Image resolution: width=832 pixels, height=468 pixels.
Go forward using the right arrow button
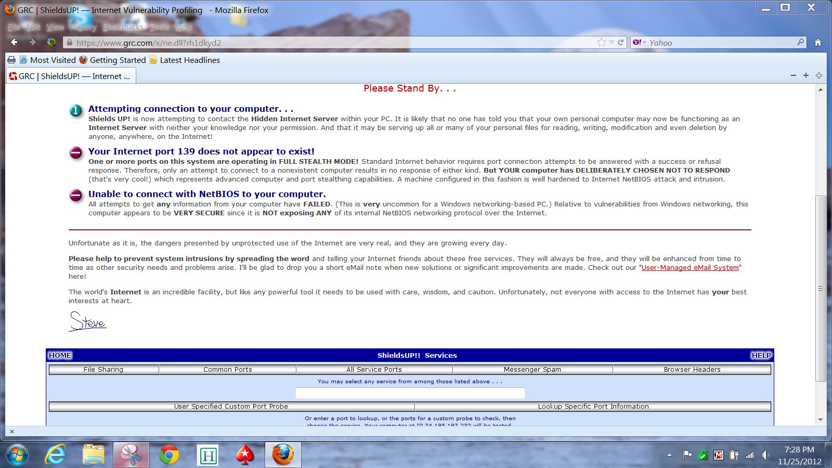click(x=32, y=42)
